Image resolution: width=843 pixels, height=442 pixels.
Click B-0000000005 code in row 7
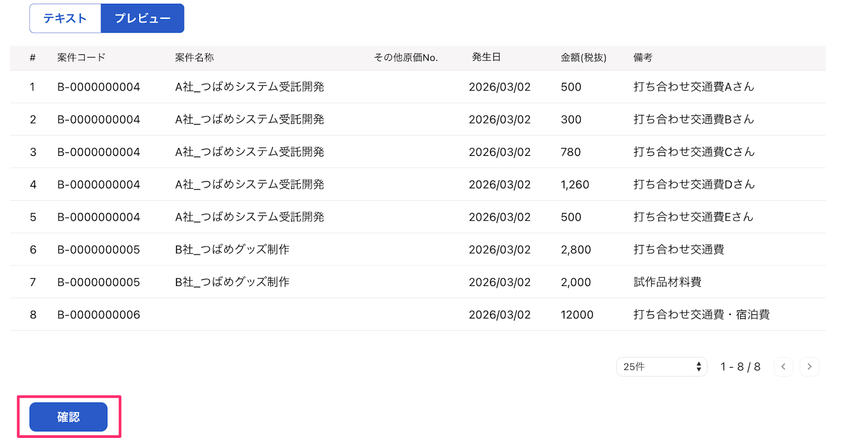click(99, 282)
